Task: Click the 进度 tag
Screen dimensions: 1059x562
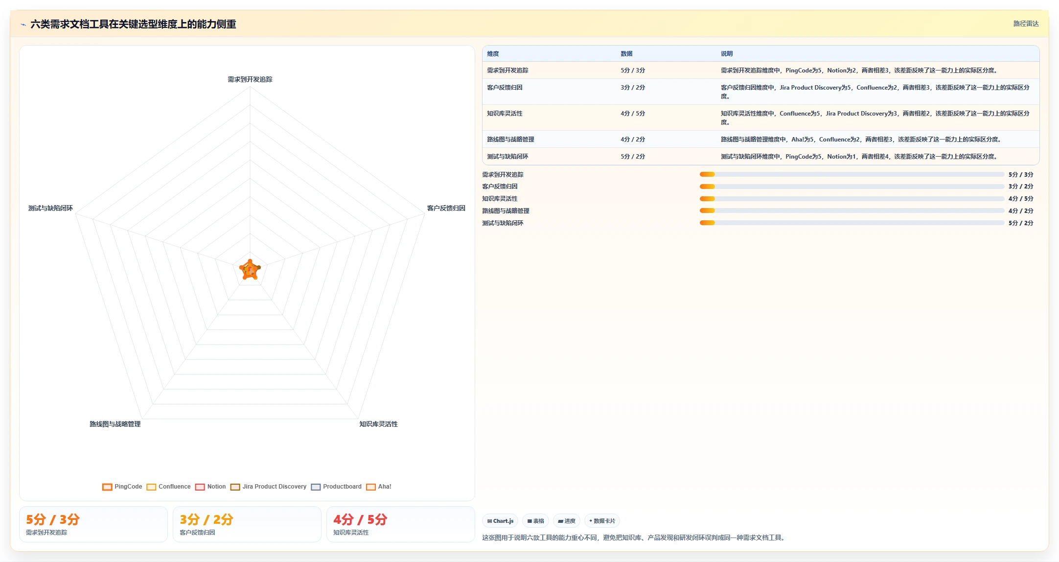Action: pyautogui.click(x=567, y=521)
